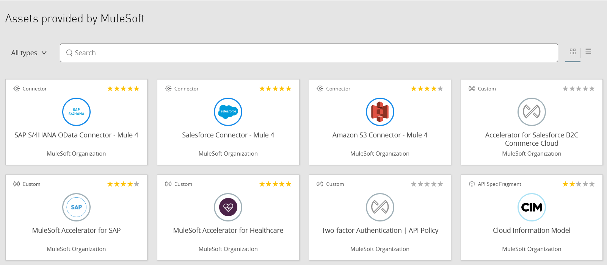Click the Amazon S3 red bucket icon
Image resolution: width=607 pixels, height=265 pixels.
click(x=380, y=112)
